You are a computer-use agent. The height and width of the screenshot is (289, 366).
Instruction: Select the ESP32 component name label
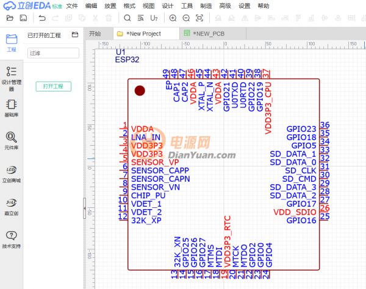pyautogui.click(x=127, y=60)
